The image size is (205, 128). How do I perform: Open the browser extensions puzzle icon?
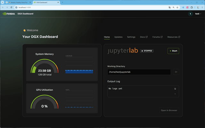192,7
